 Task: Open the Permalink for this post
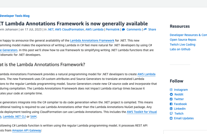point(113,29)
